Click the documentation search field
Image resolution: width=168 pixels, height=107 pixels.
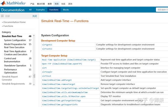(162, 10)
